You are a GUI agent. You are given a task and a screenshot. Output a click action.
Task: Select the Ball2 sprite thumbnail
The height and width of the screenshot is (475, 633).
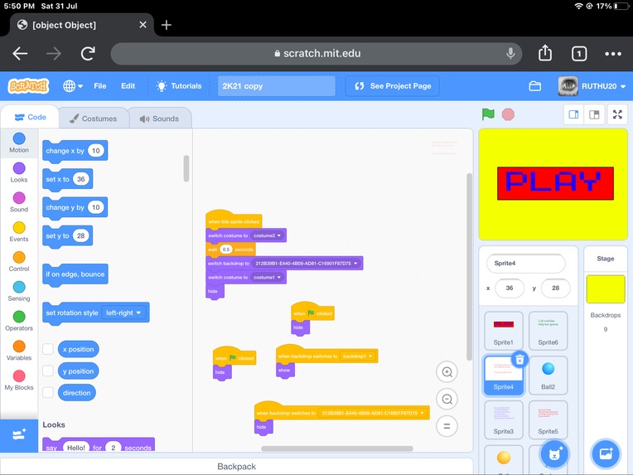click(x=548, y=376)
